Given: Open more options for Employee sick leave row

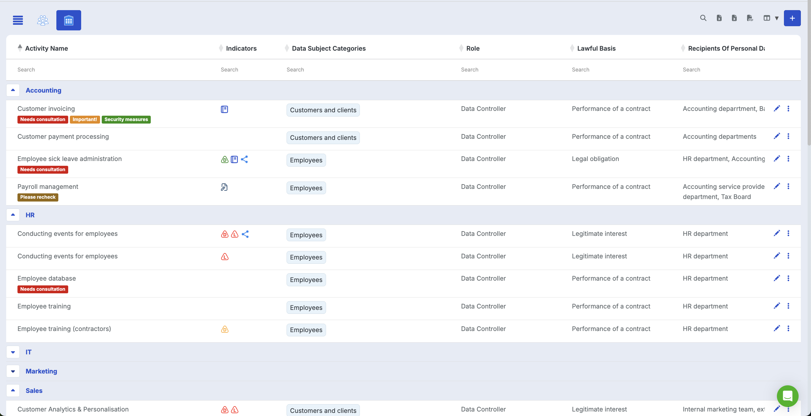Looking at the screenshot, I should [788, 159].
